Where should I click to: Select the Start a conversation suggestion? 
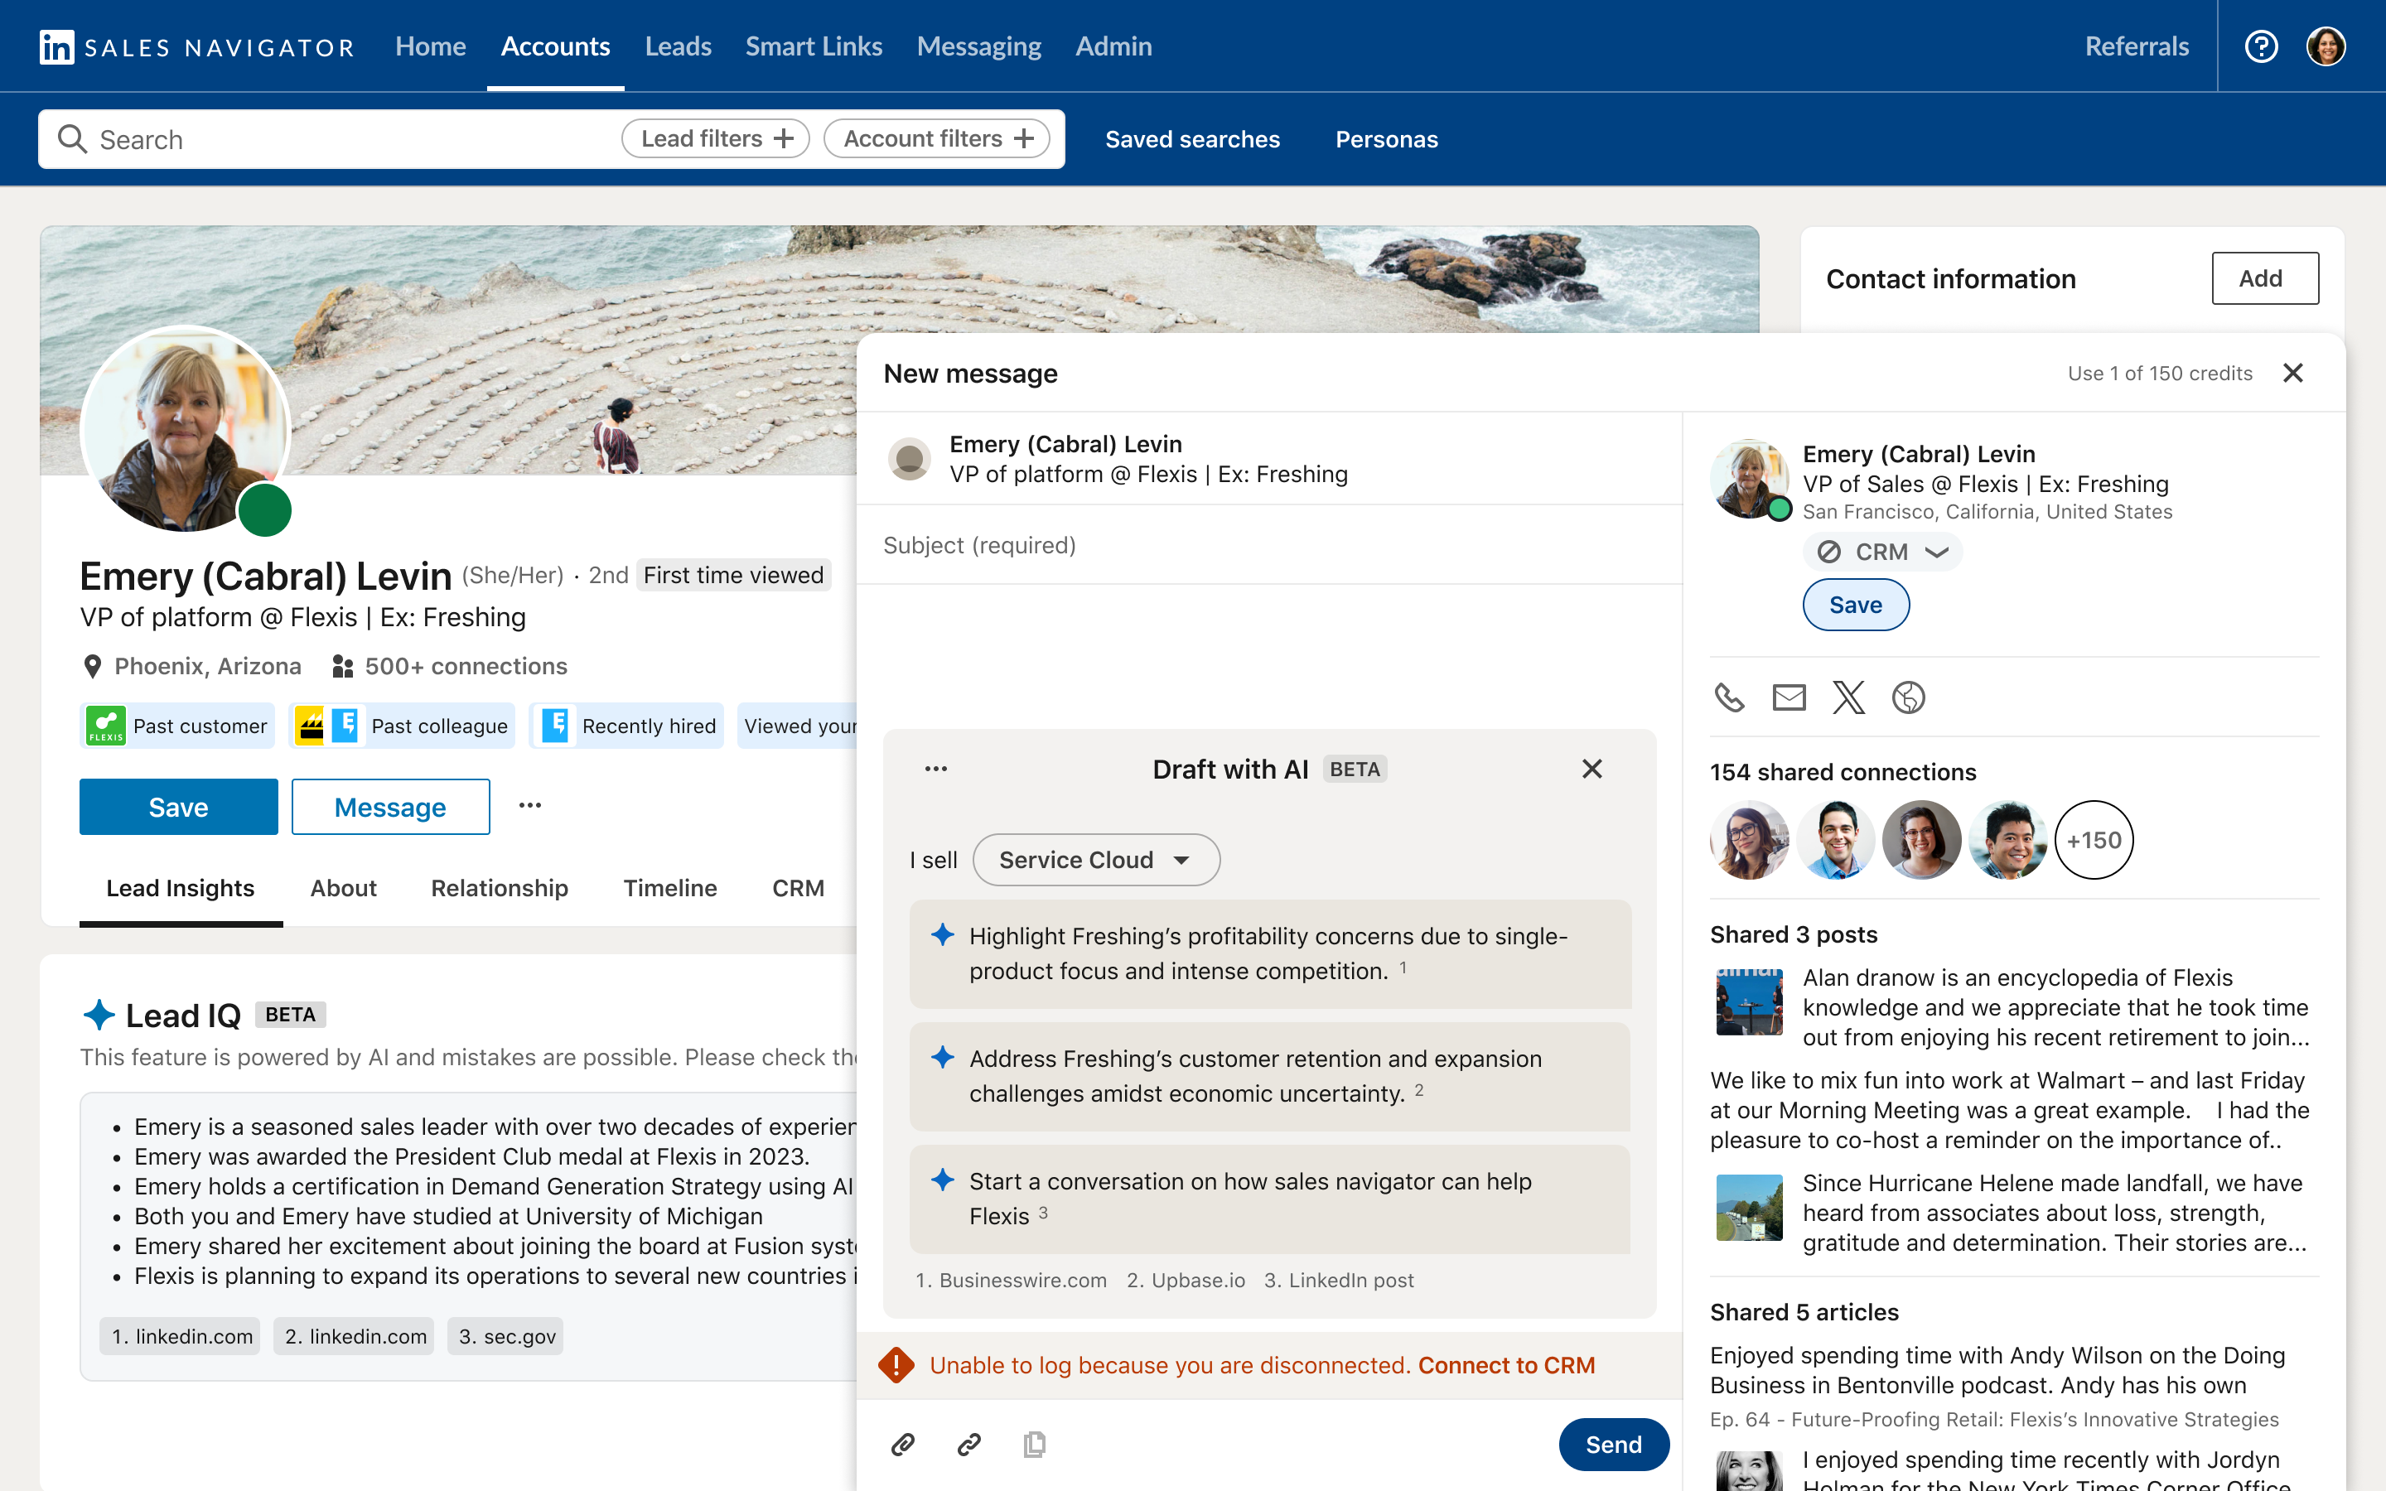pyautogui.click(x=1271, y=1198)
